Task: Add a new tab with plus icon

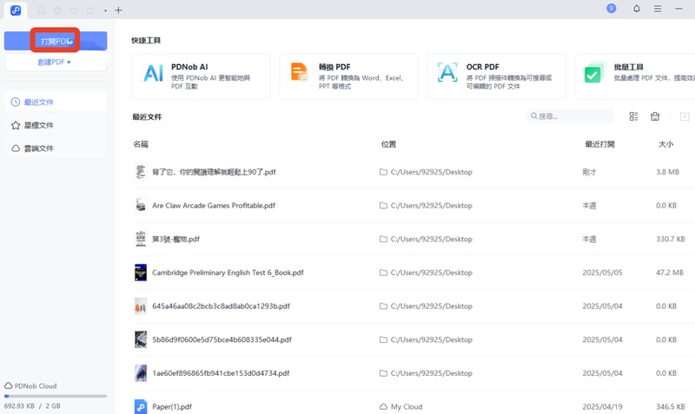Action: tap(118, 10)
